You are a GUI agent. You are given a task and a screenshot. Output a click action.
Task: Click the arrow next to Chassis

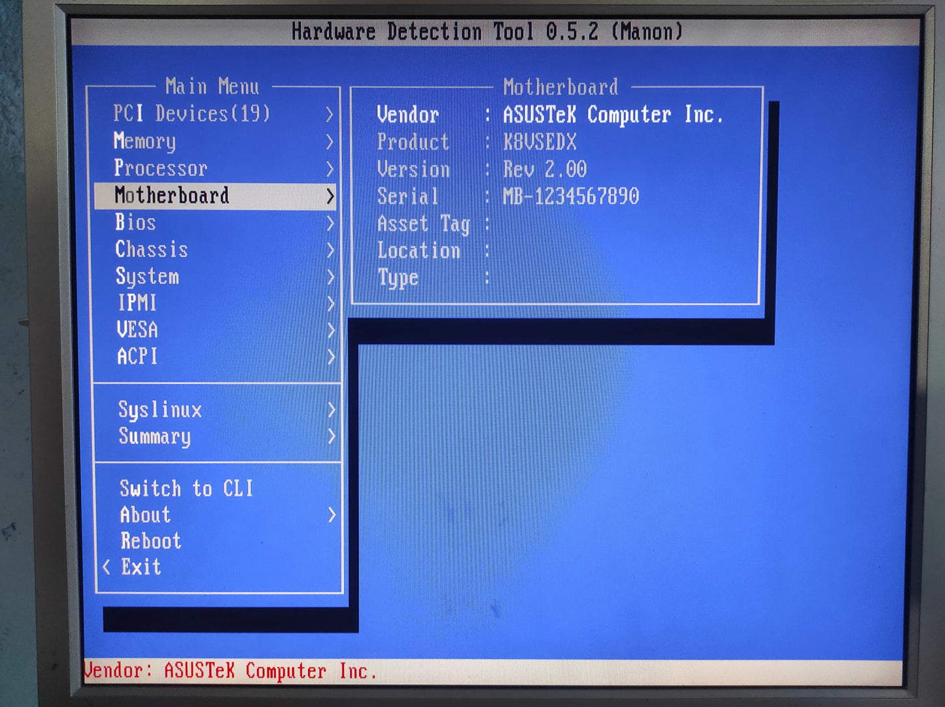pos(330,250)
